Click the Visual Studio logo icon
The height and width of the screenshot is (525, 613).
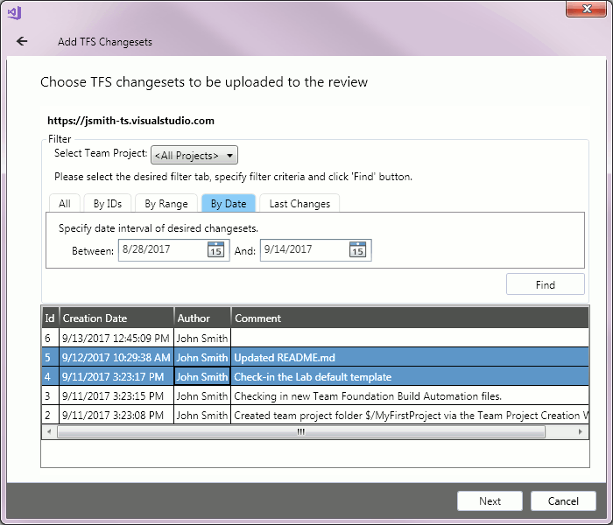click(14, 11)
